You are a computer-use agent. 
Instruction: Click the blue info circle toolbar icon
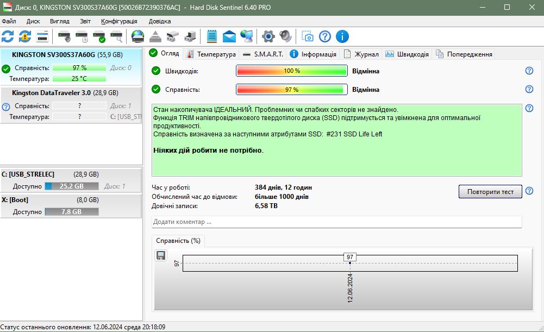coord(342,36)
